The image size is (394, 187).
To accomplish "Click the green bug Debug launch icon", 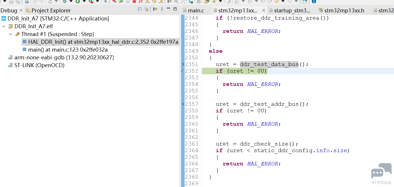I will 65,1.
